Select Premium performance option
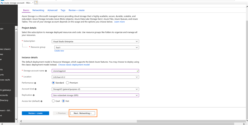This screenshot has width=248, height=125. [67, 83]
